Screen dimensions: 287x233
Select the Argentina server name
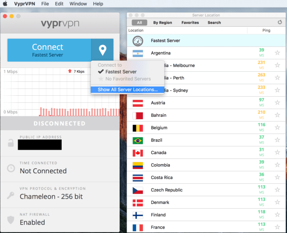161,53
